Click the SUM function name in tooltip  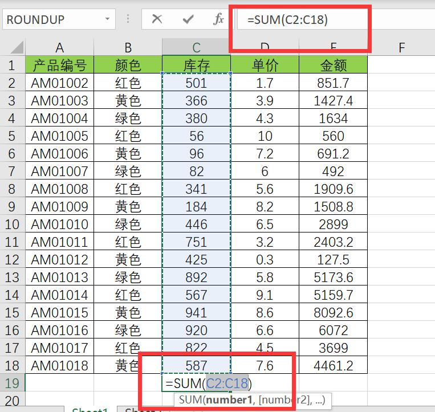click(191, 400)
